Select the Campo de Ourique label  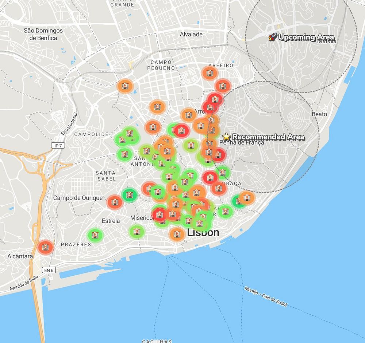click(x=78, y=198)
